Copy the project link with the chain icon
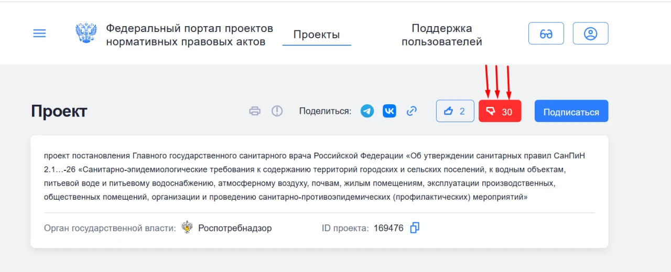Image resolution: width=671 pixels, height=272 pixels. pyautogui.click(x=412, y=111)
